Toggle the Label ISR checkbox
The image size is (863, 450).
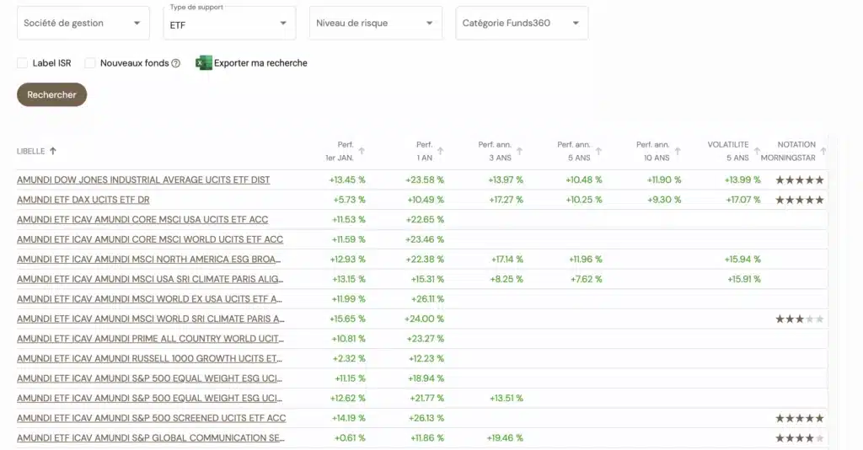tap(23, 63)
